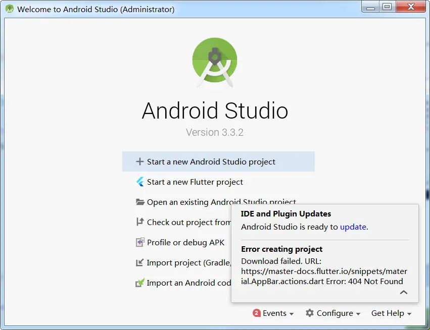
Task: Click the Flutter logo icon
Action: pyautogui.click(x=140, y=182)
